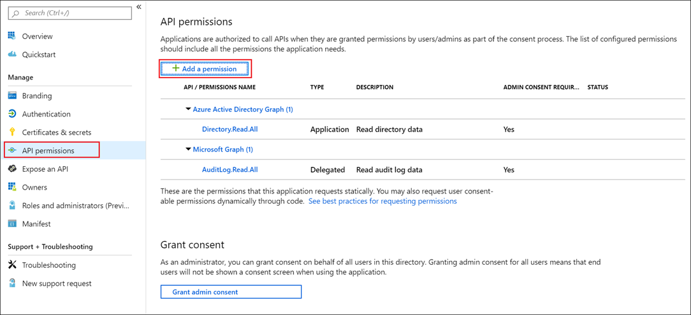Focus the Search (Ctrl+/) field
This screenshot has width=691, height=315.
(70, 13)
